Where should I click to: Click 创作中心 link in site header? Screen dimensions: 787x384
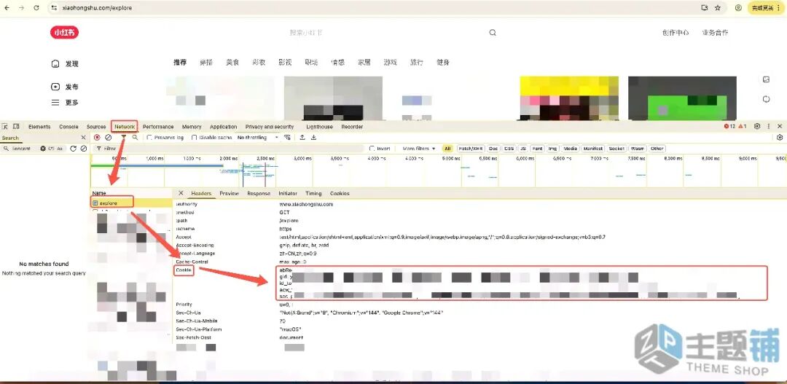(x=675, y=33)
